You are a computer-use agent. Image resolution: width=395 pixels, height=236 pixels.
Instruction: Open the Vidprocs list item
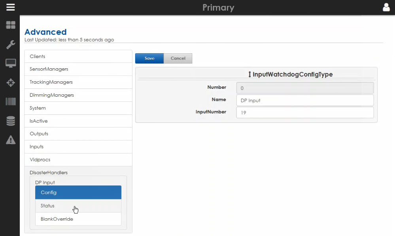tap(78, 159)
